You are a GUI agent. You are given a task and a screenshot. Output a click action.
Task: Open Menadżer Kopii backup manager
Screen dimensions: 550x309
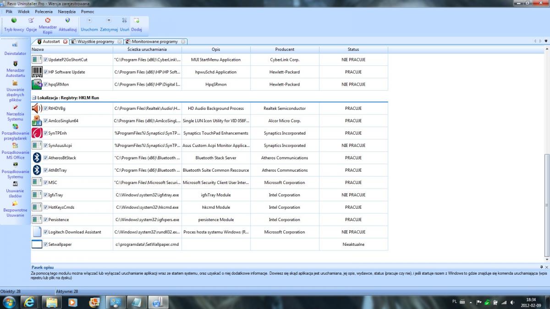click(48, 26)
